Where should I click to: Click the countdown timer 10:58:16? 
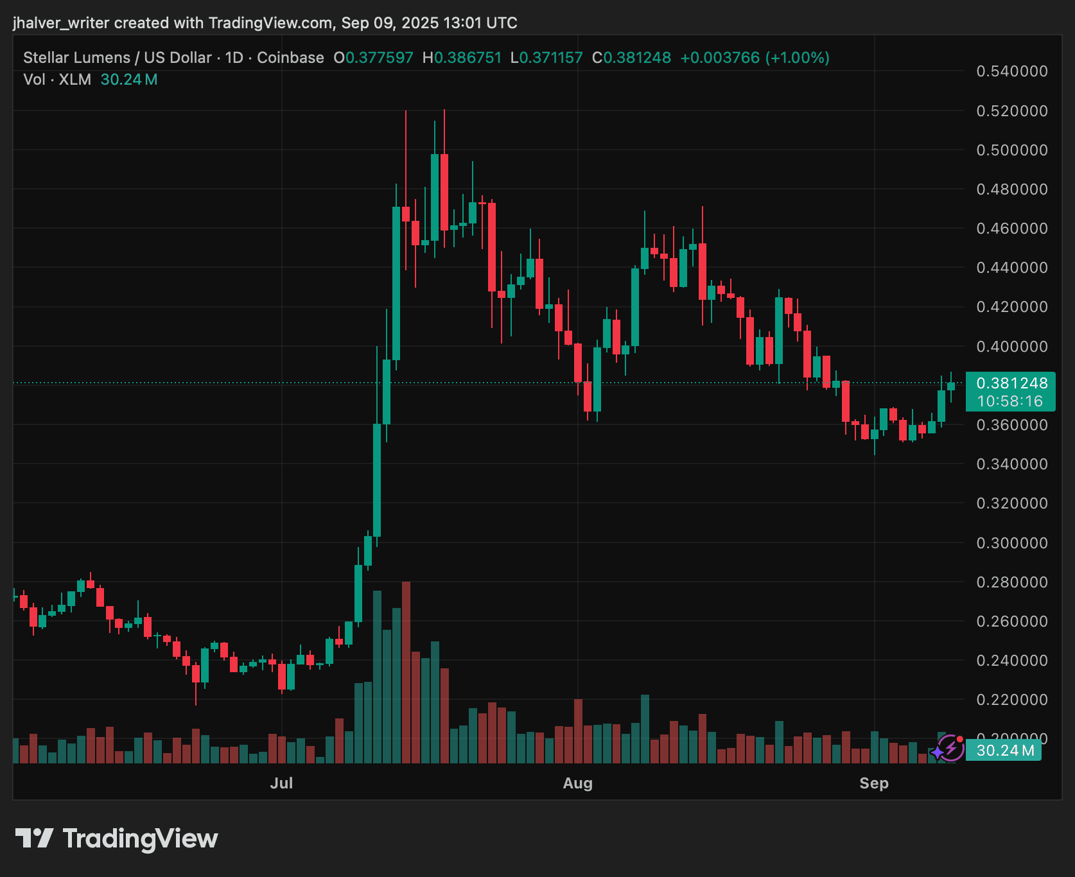pos(1010,402)
